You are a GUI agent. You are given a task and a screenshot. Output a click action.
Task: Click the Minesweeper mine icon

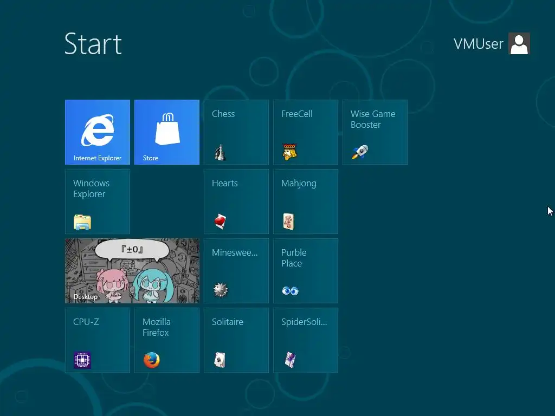[x=221, y=290]
